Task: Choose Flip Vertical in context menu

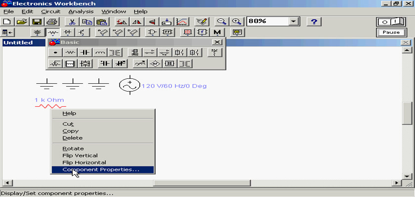Action: click(102, 156)
